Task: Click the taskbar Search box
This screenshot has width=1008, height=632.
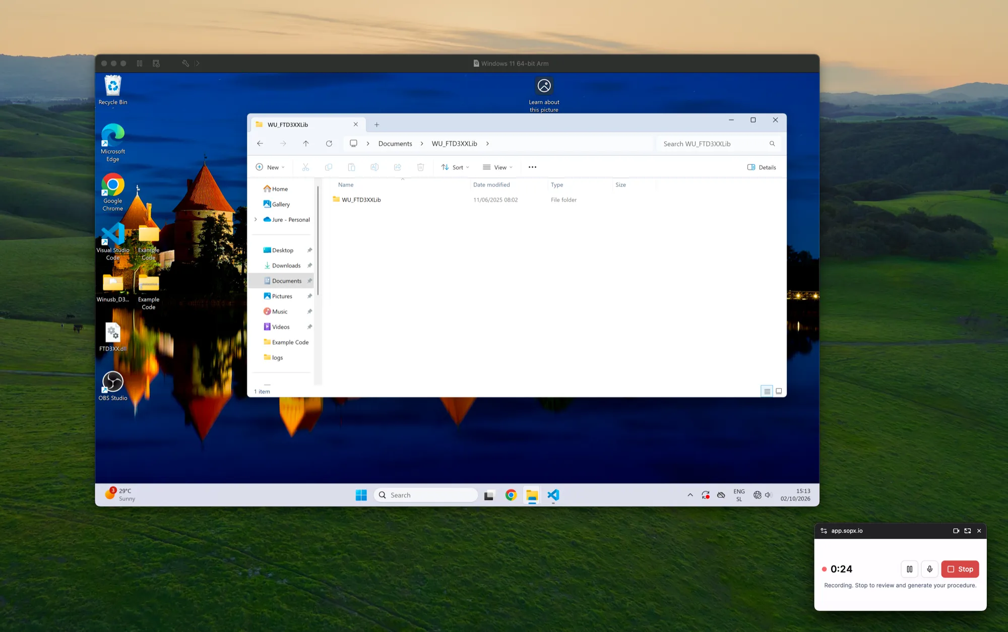Action: click(x=426, y=495)
